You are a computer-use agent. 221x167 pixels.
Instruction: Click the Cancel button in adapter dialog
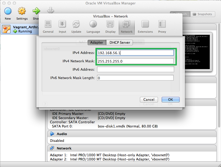coord(149,99)
